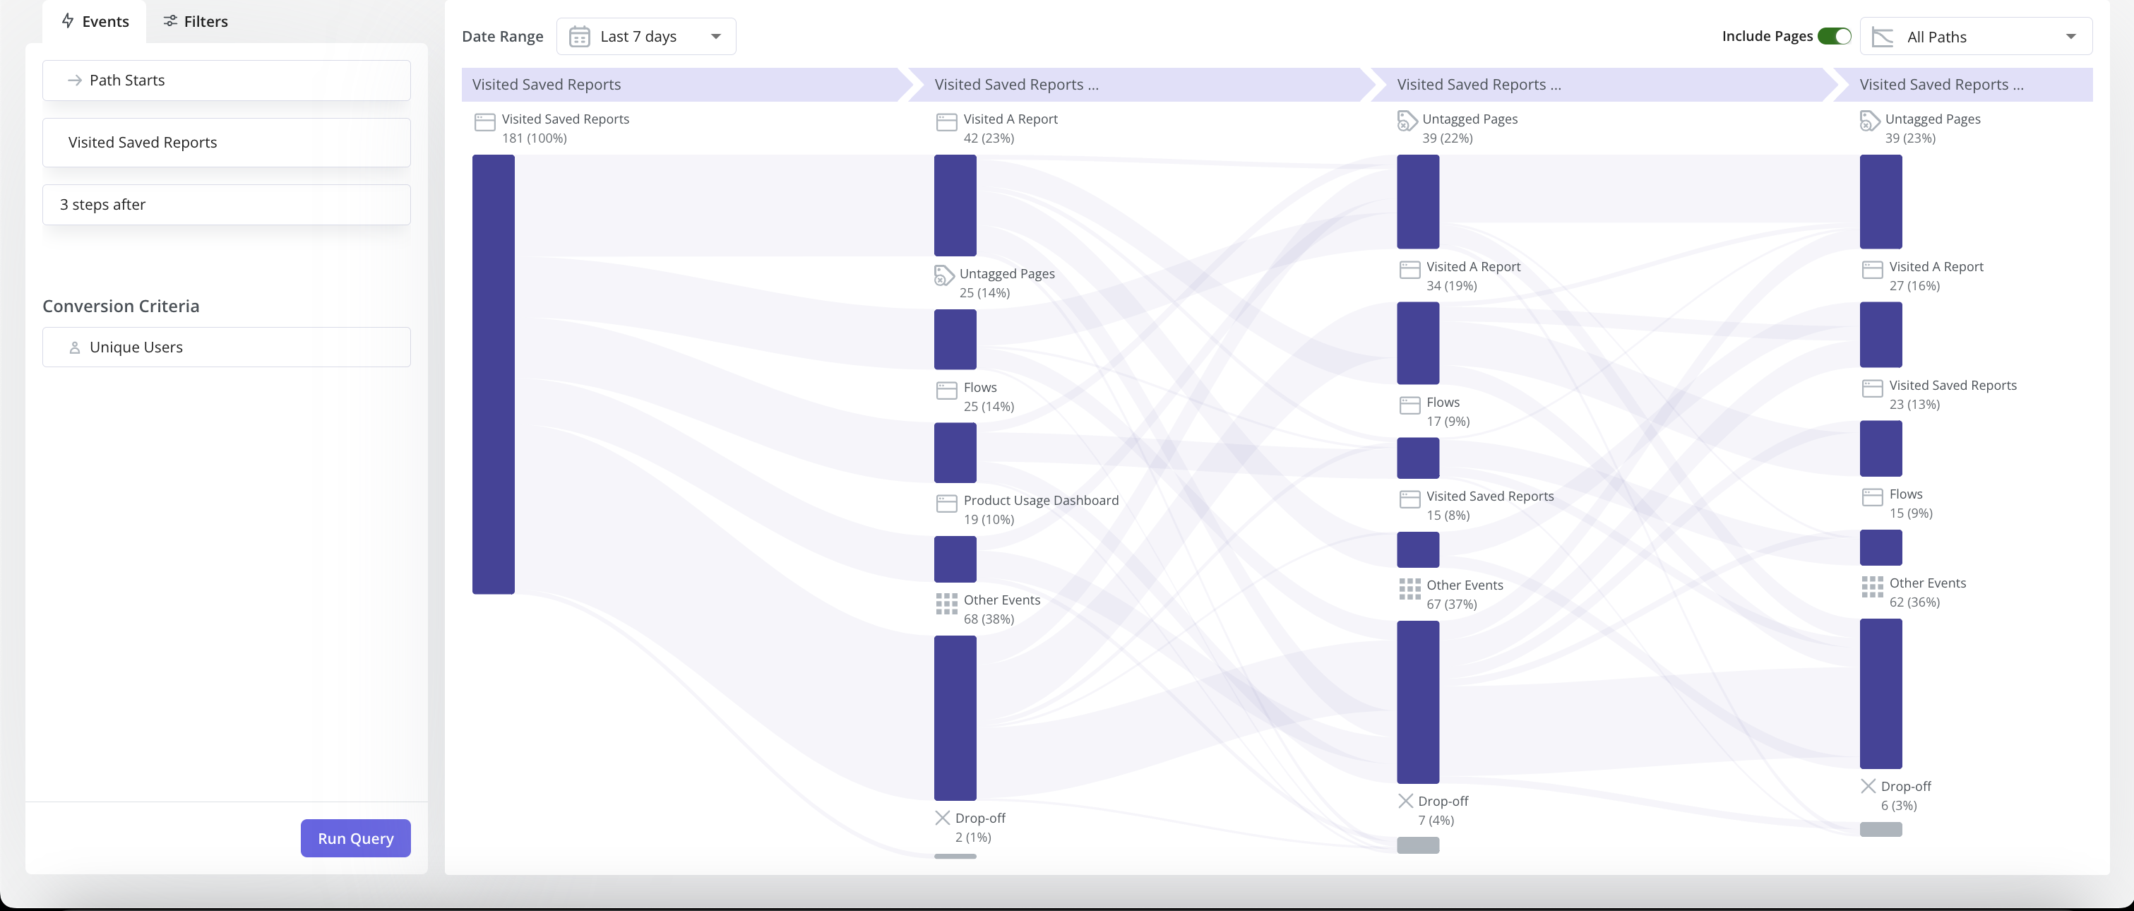Switch to the Events tab
The width and height of the screenshot is (2134, 911).
[x=95, y=20]
